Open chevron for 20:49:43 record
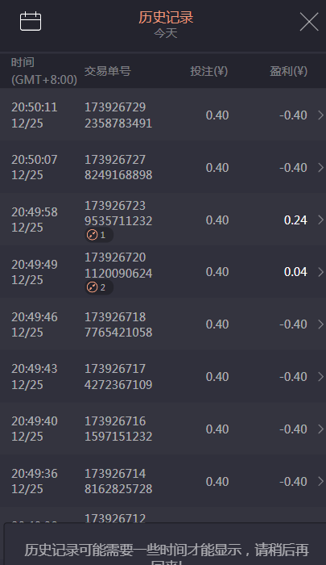326x565 pixels. pos(320,377)
